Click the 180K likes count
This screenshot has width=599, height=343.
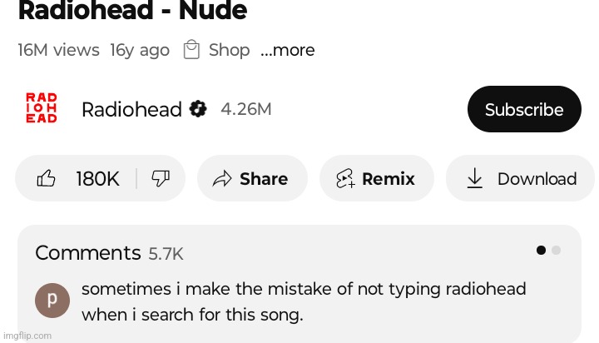98,179
